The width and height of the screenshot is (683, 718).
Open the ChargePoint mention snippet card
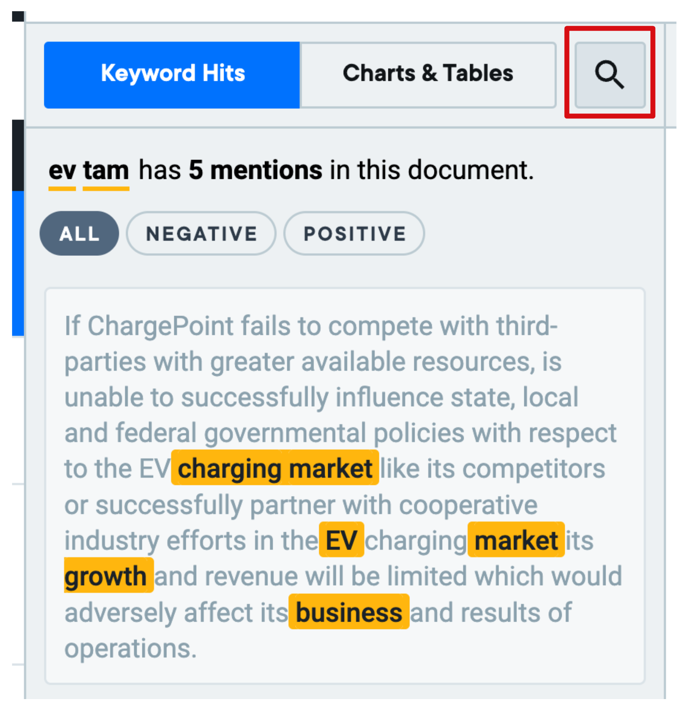coord(345,486)
